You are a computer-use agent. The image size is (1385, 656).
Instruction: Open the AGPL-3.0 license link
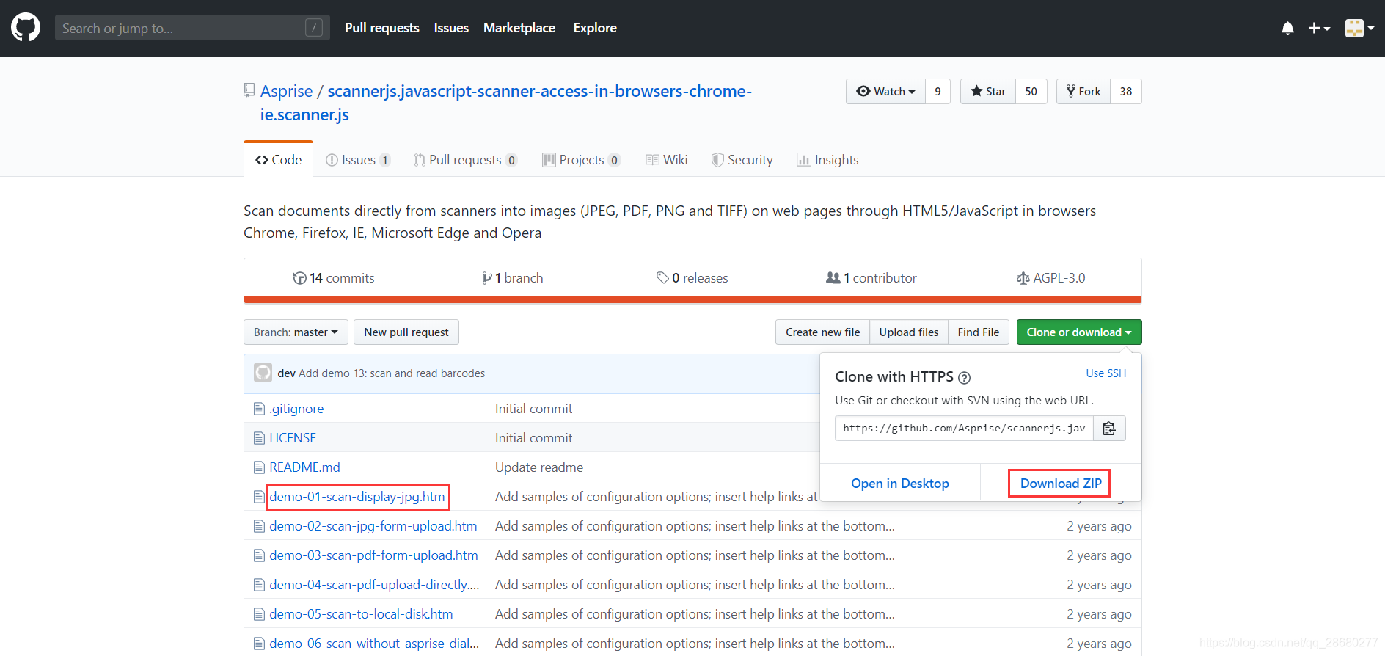pyautogui.click(x=1050, y=278)
